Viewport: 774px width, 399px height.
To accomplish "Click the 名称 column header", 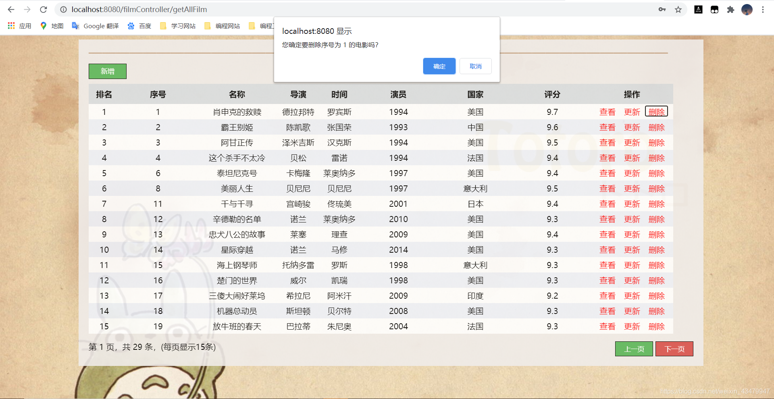I will (x=237, y=94).
